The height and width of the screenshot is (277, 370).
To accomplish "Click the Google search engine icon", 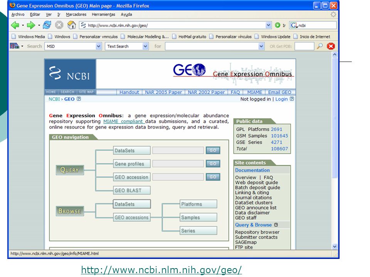I will click(x=294, y=25).
